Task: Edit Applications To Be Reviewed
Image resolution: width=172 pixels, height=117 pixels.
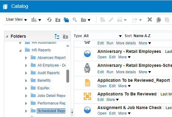Action: 100,100
